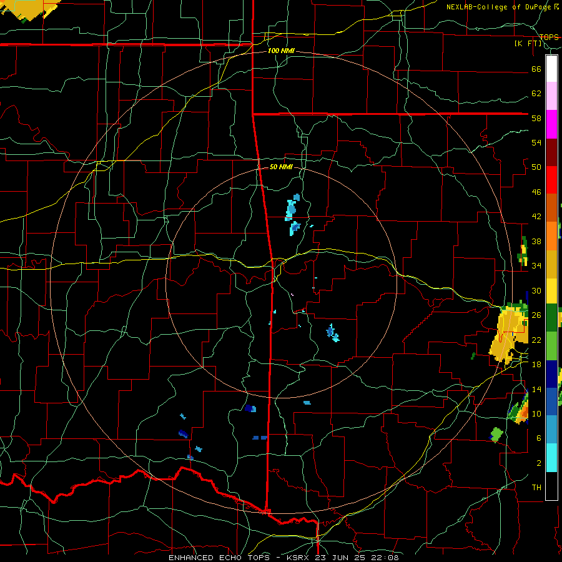The height and width of the screenshot is (562, 562).
Task: Select the "54" legend value
Action: (x=536, y=142)
